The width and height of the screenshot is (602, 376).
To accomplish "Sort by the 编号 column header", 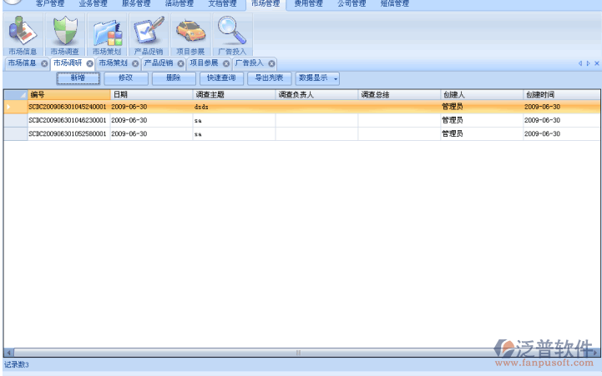I will tap(69, 95).
